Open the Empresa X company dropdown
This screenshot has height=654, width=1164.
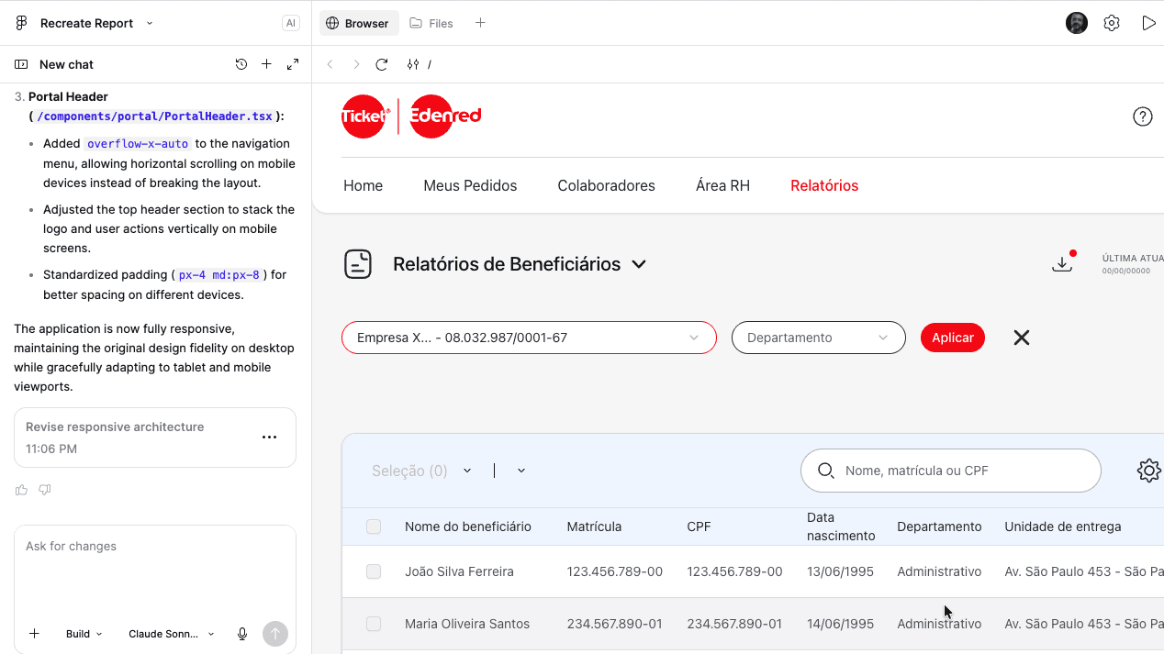click(529, 338)
